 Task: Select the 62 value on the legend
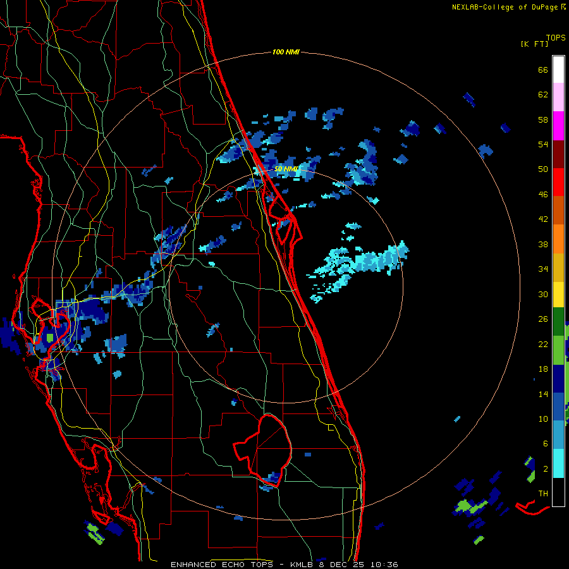[543, 95]
